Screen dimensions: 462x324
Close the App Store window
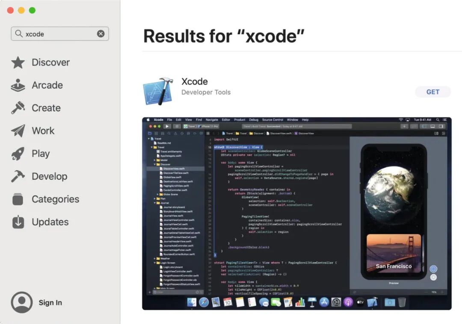coord(10,11)
